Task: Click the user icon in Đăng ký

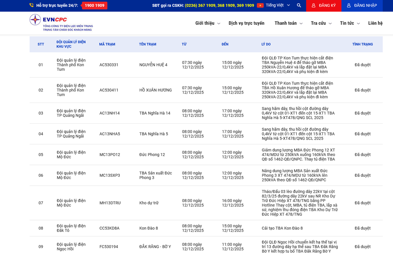Action: (x=314, y=6)
